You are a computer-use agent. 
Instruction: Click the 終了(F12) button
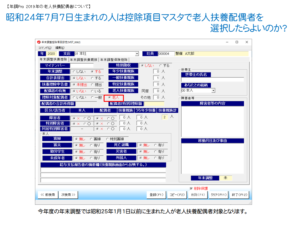click(240, 195)
